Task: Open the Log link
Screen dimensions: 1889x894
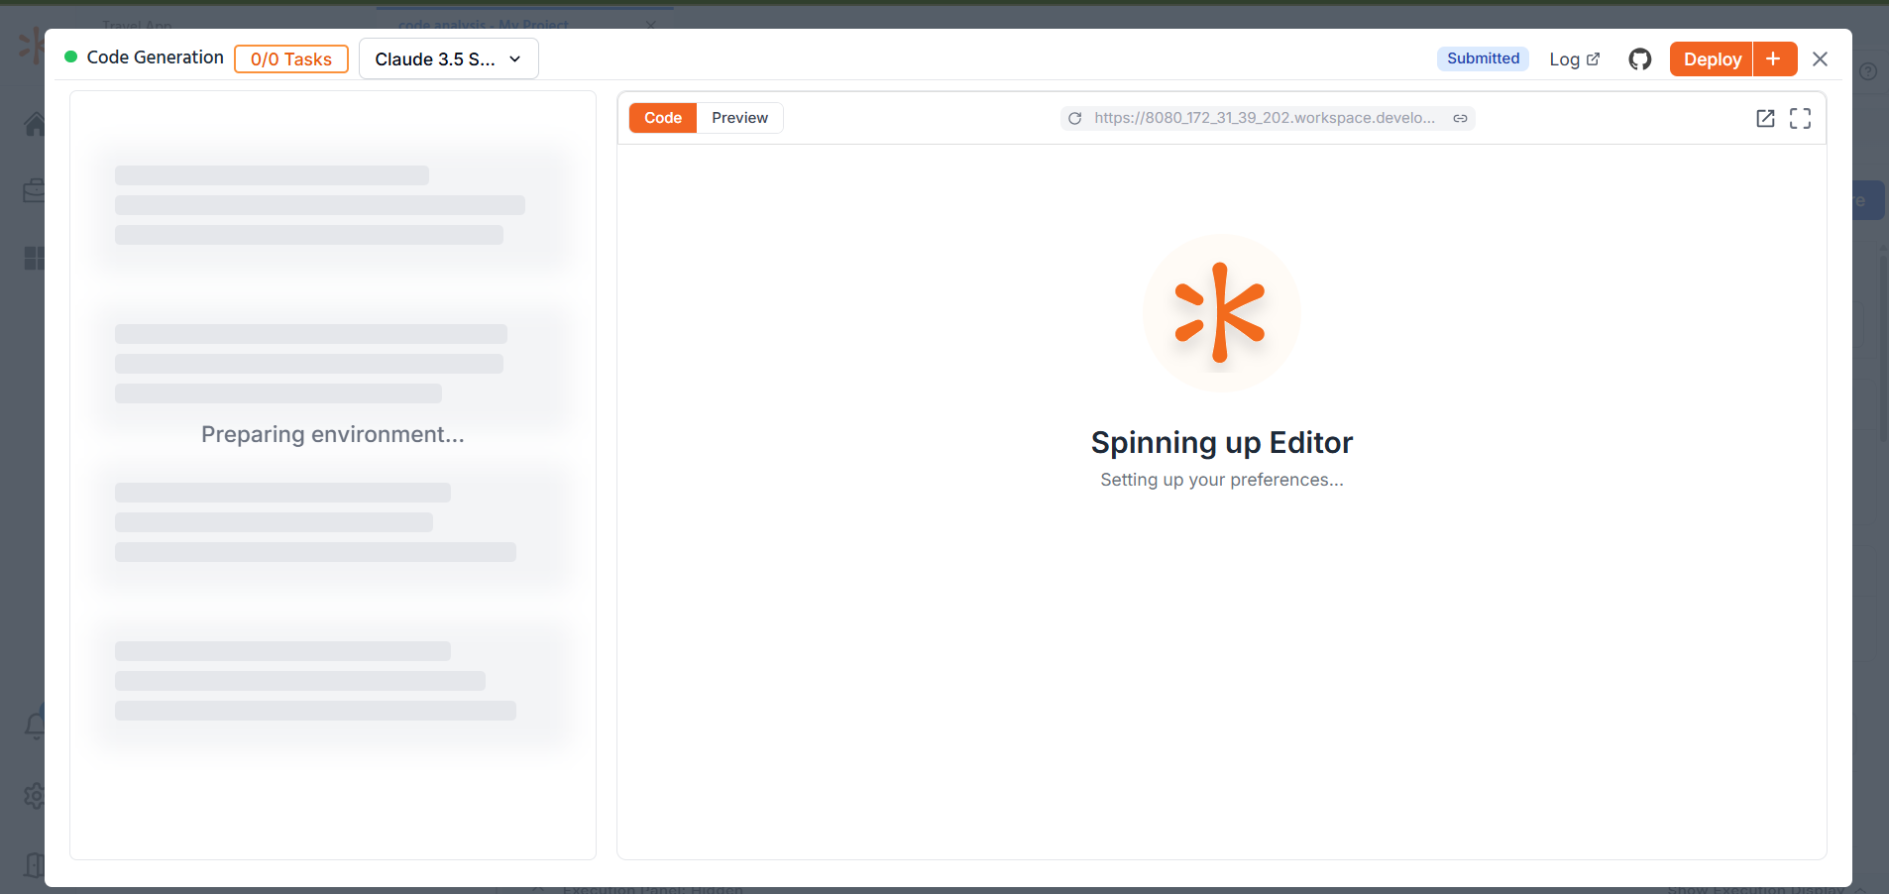Action: 1575,59
